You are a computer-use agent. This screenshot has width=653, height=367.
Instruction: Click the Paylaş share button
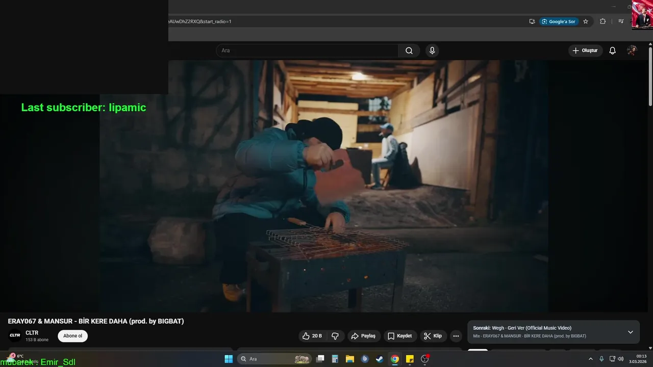tap(364, 336)
